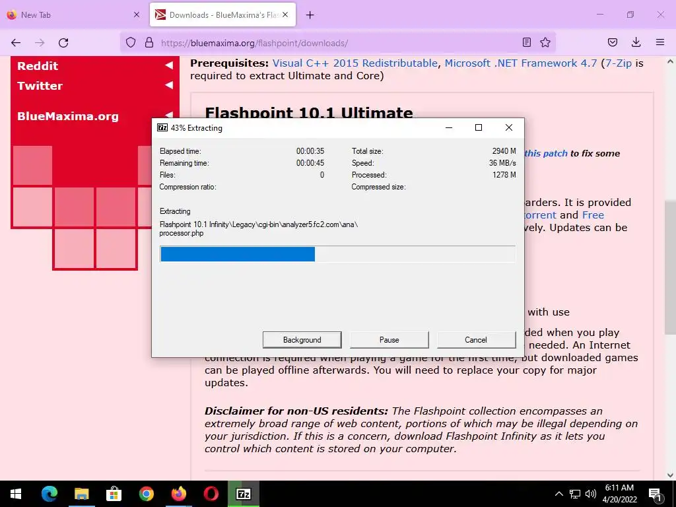Open the Reddit sidebar link
The height and width of the screenshot is (507, 676).
click(38, 66)
